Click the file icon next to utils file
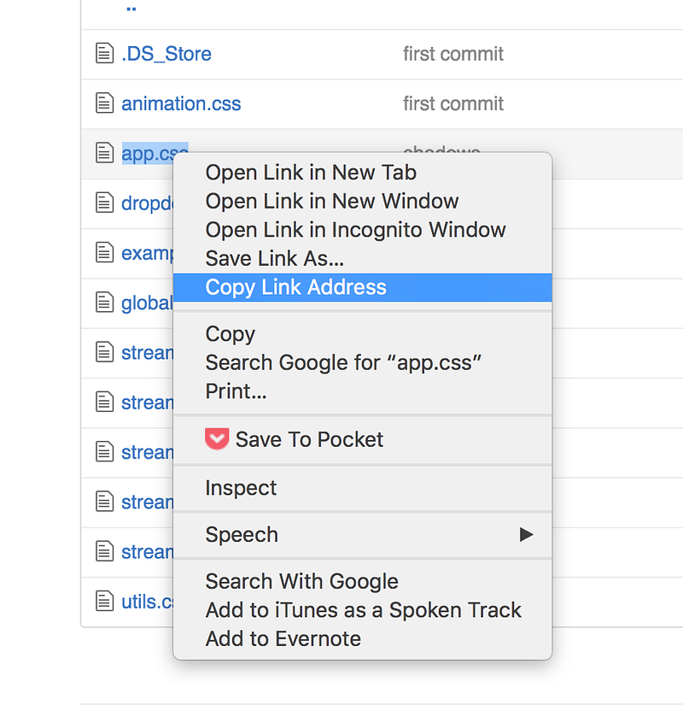The width and height of the screenshot is (683, 711). click(x=104, y=602)
